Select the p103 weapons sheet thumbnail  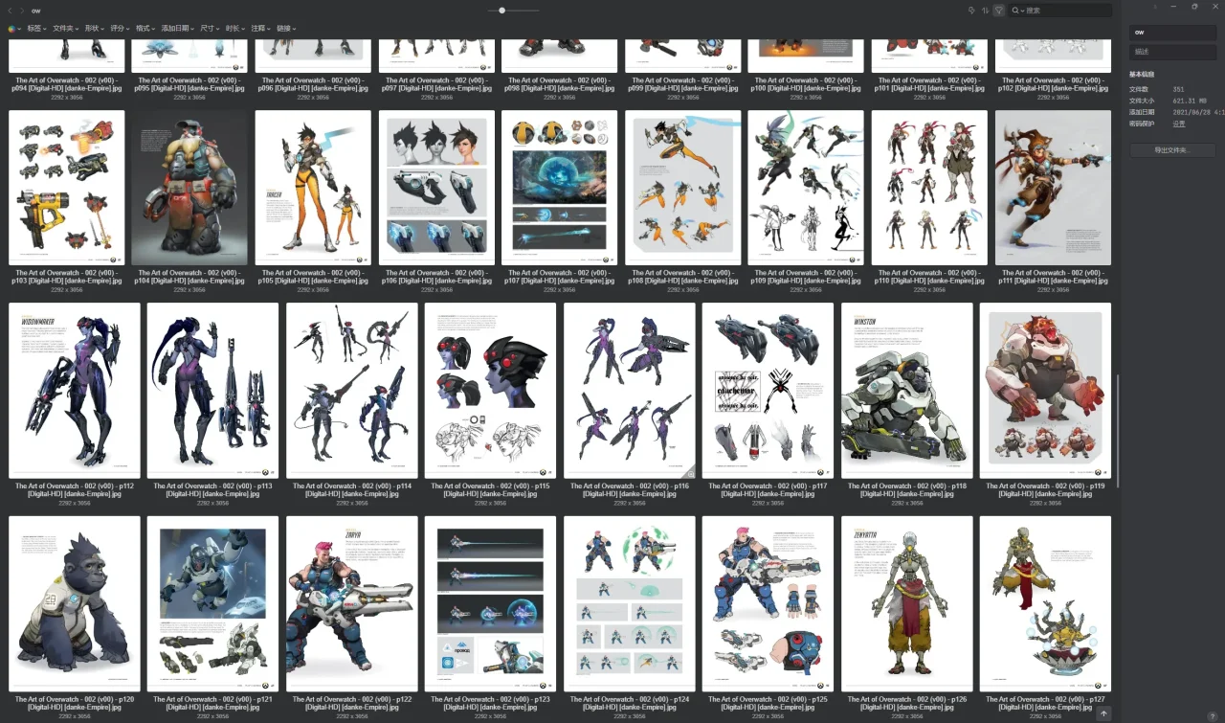67,188
